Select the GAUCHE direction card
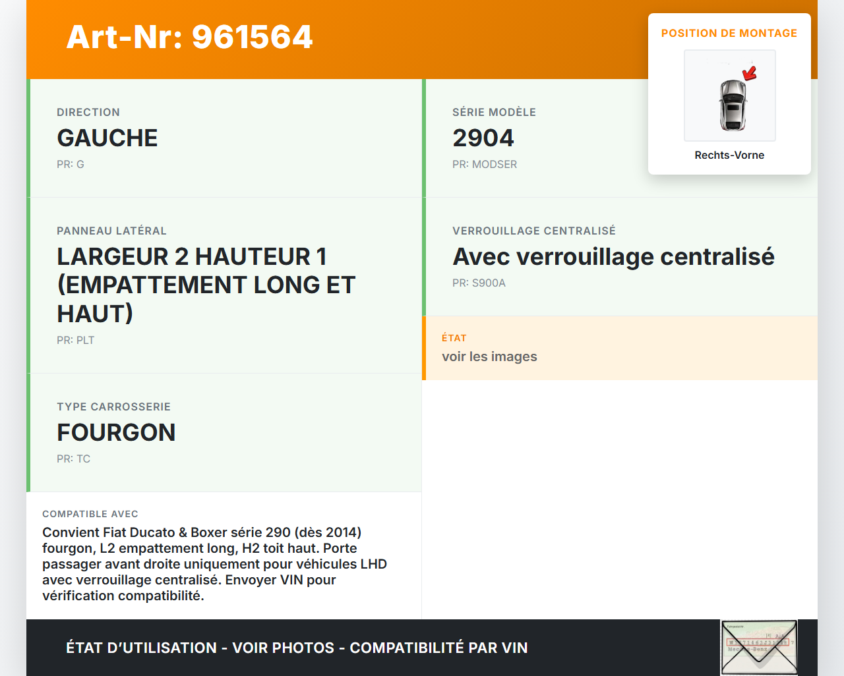This screenshot has height=676, width=844. coord(224,138)
